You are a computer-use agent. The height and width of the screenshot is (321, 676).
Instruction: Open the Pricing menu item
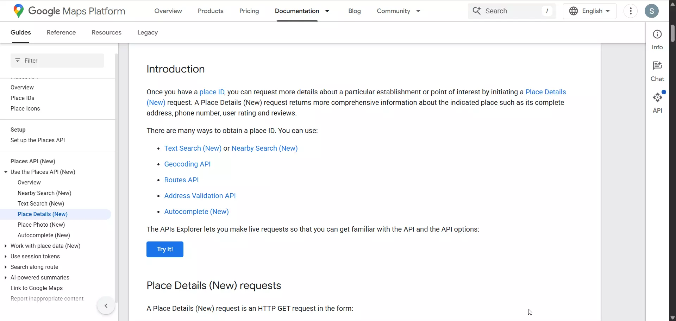pyautogui.click(x=249, y=11)
